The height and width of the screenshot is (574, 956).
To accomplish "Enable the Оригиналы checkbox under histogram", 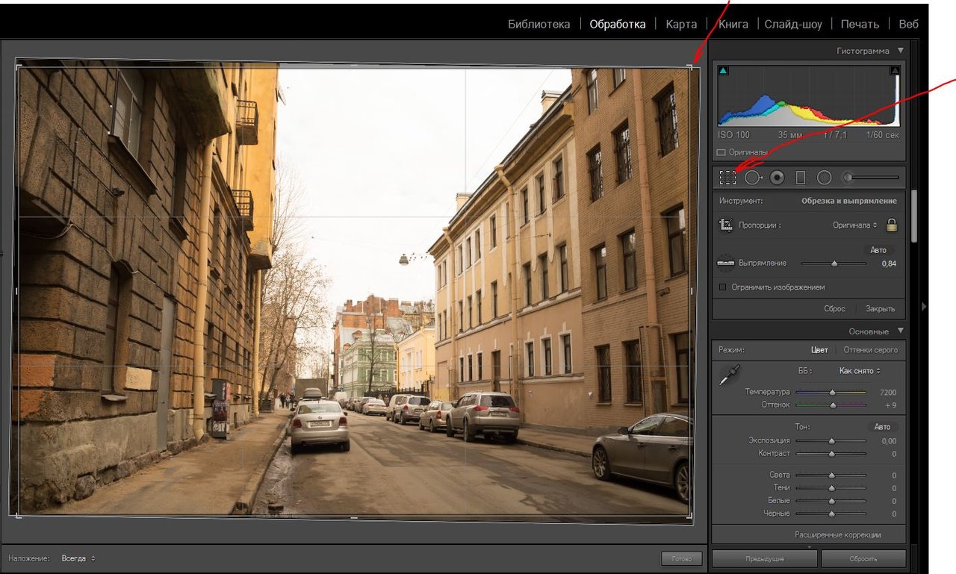I will coord(721,152).
